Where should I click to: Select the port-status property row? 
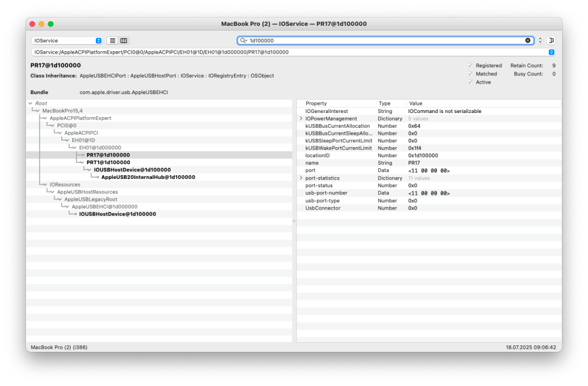429,185
